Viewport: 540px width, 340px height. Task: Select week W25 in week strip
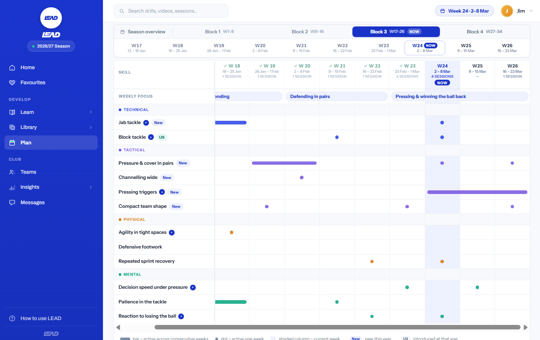466,48
